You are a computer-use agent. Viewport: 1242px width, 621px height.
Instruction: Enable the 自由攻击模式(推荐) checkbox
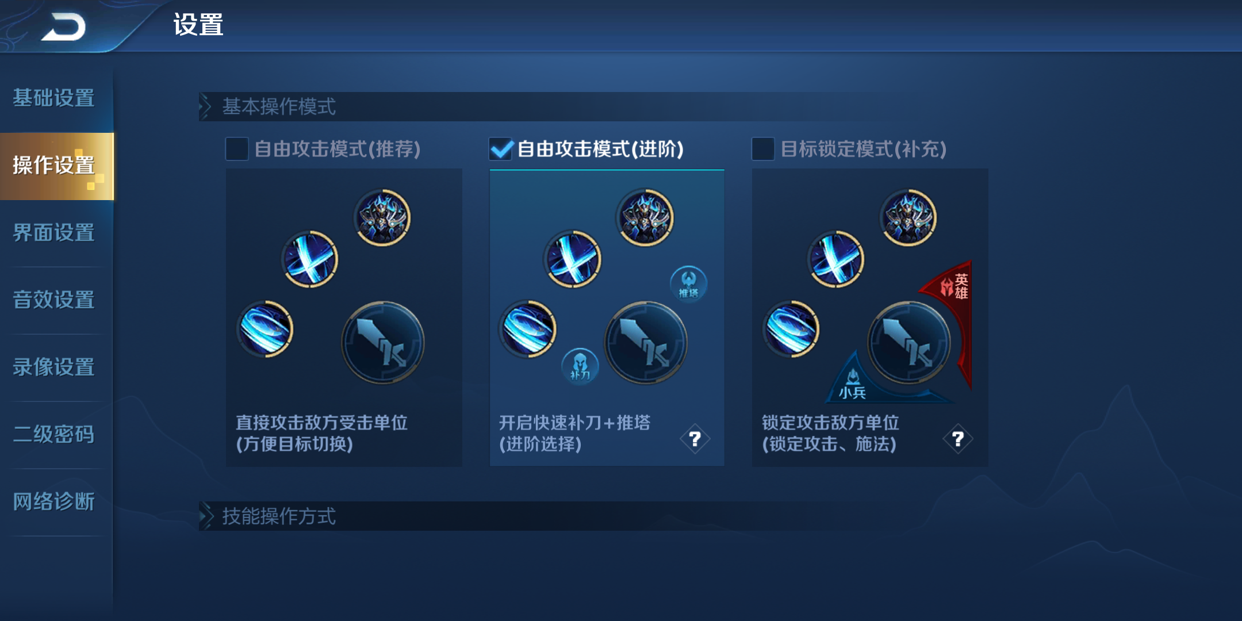point(237,149)
